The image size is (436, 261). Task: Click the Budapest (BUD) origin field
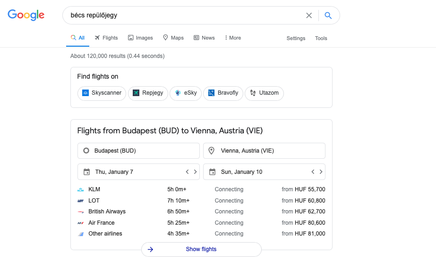(x=138, y=151)
